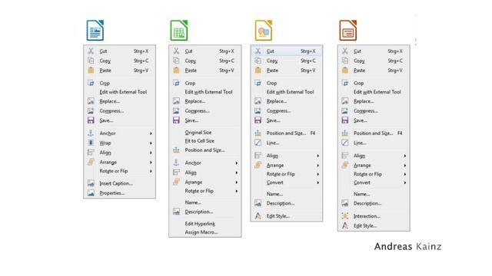This screenshot has height=276, width=492.
Task: Select Fit to Cell Size in Calc menu
Action: (x=200, y=141)
